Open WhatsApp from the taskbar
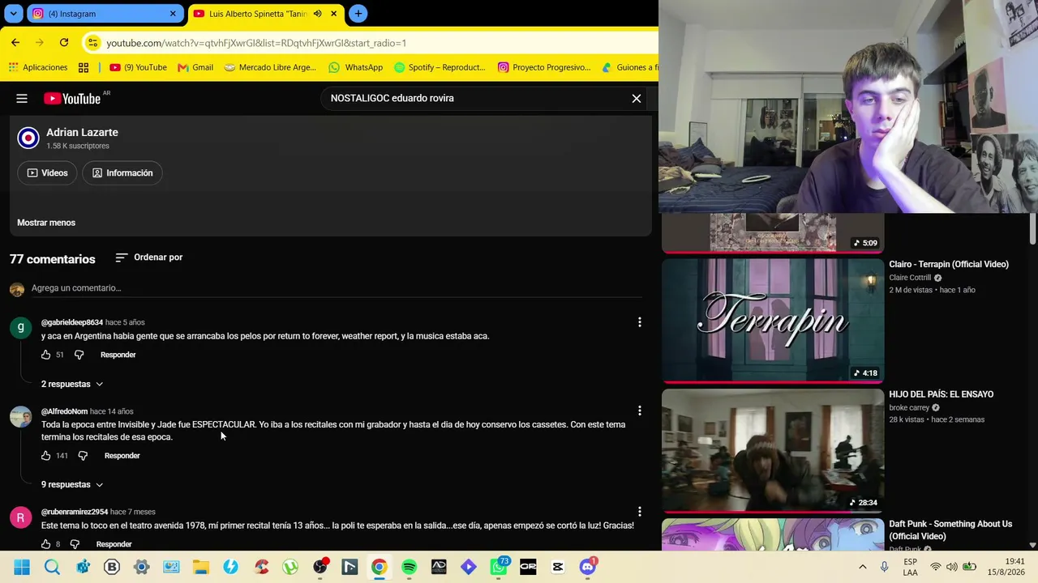1038x583 pixels. click(x=499, y=567)
